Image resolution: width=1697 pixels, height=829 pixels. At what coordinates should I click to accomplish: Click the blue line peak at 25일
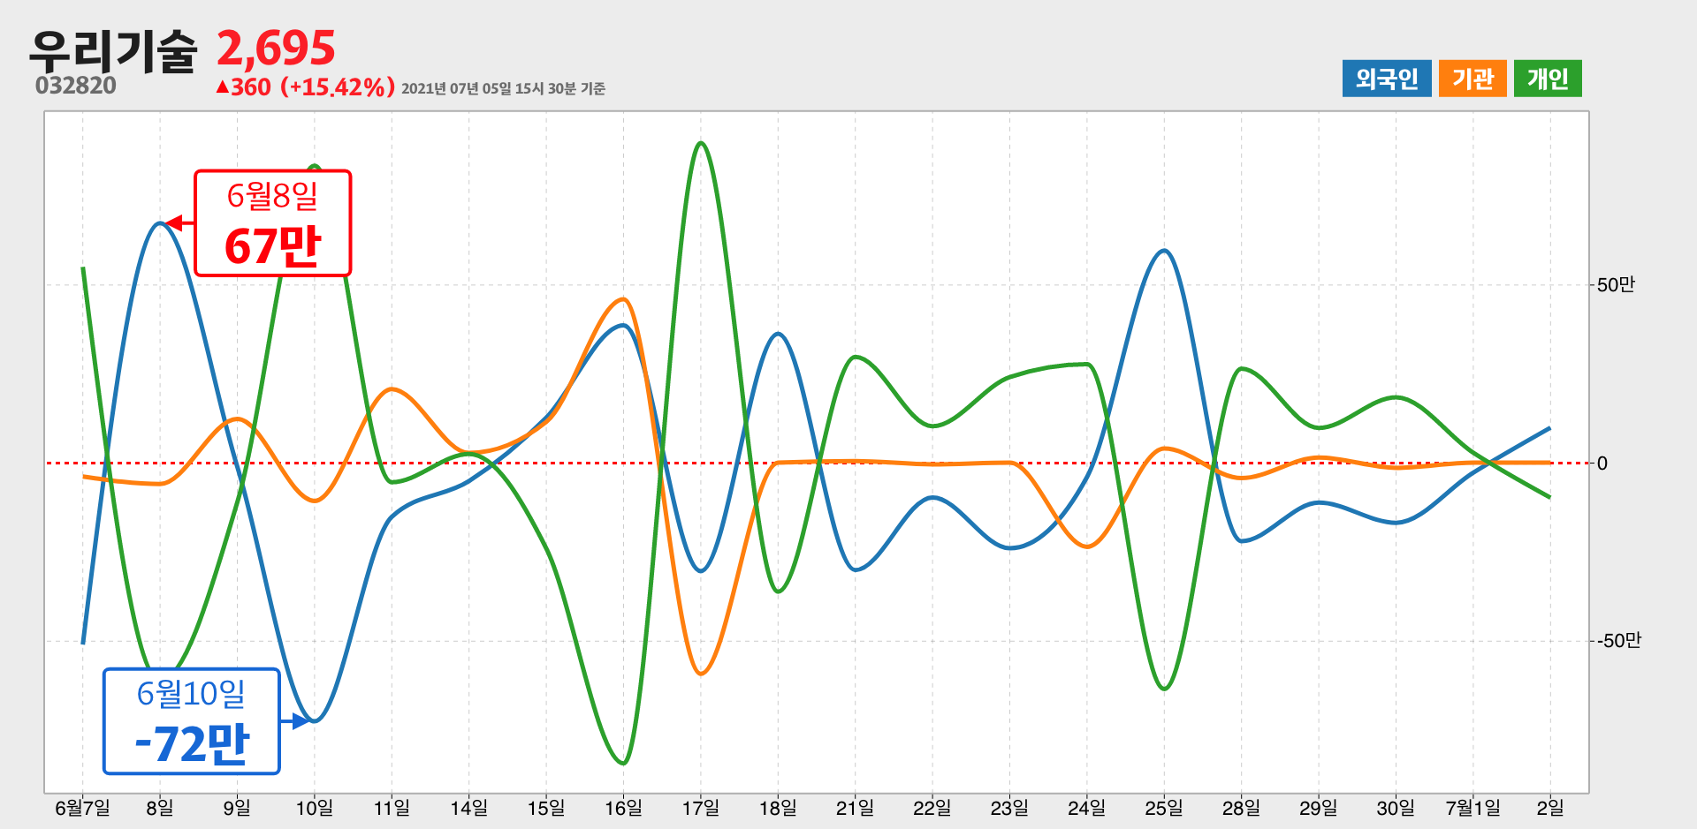tap(1164, 251)
